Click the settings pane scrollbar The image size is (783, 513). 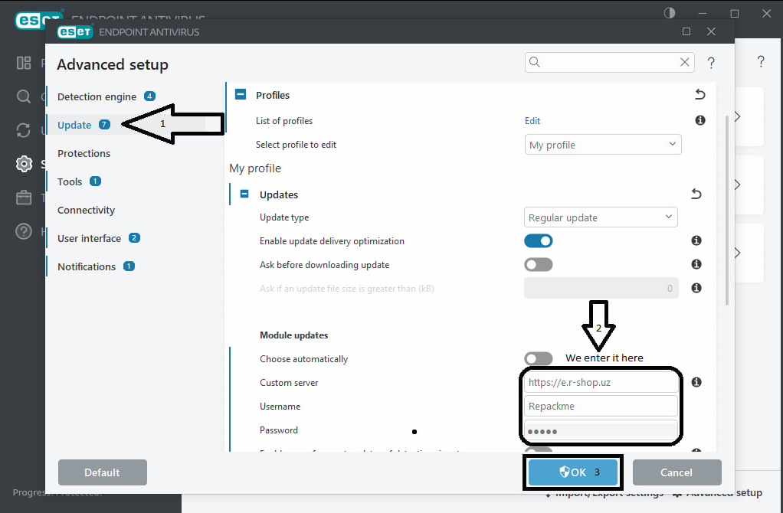[x=727, y=210]
